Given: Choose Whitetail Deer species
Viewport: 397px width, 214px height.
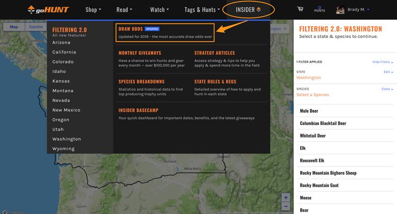Looking at the screenshot, I should pos(345,136).
